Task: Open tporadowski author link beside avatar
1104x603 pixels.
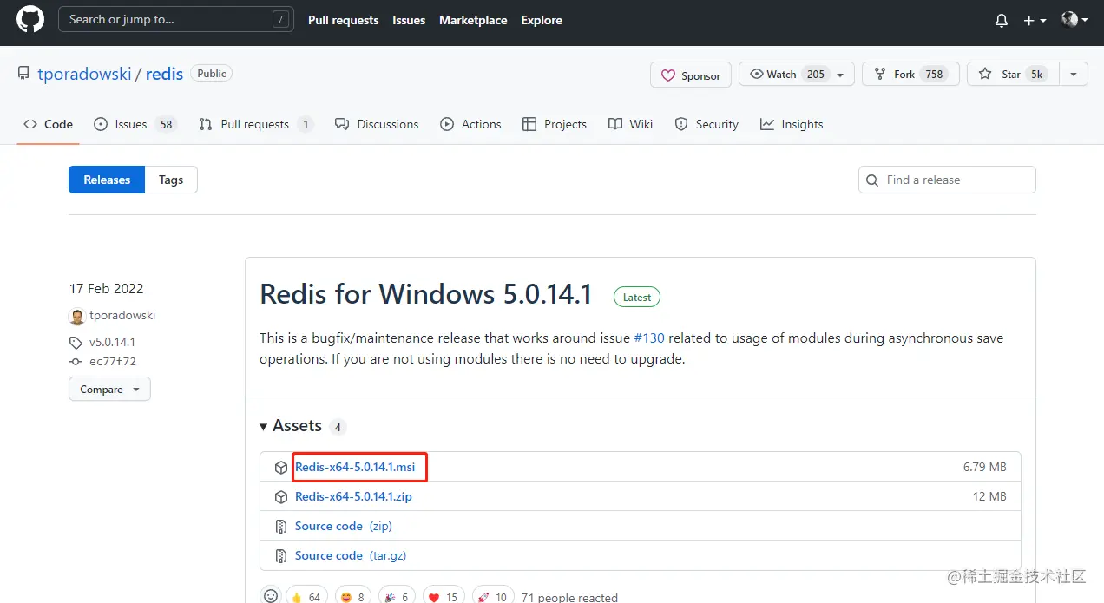Action: (x=122, y=315)
